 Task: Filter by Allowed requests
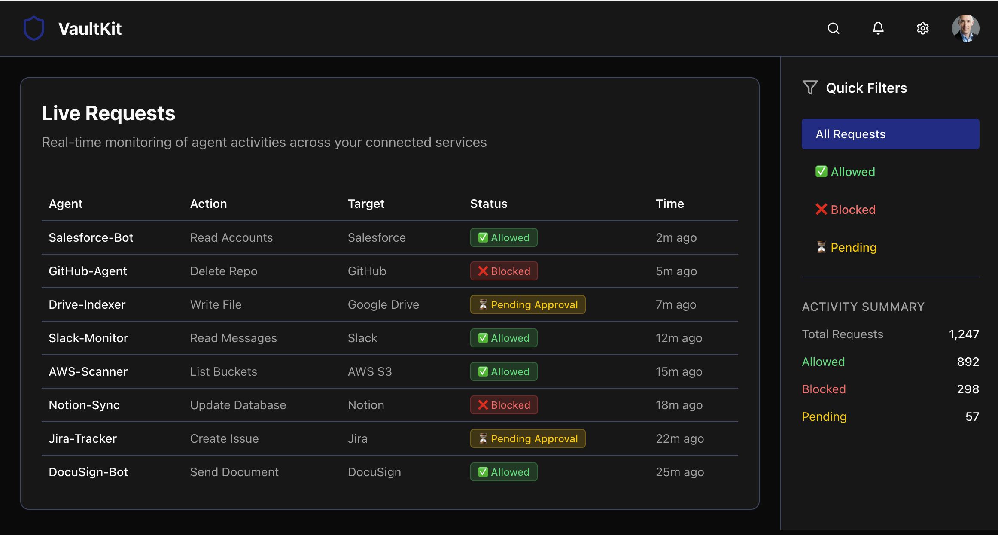point(890,172)
